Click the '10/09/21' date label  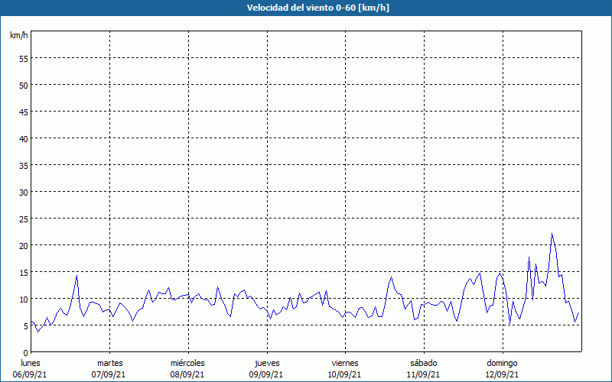pos(345,374)
